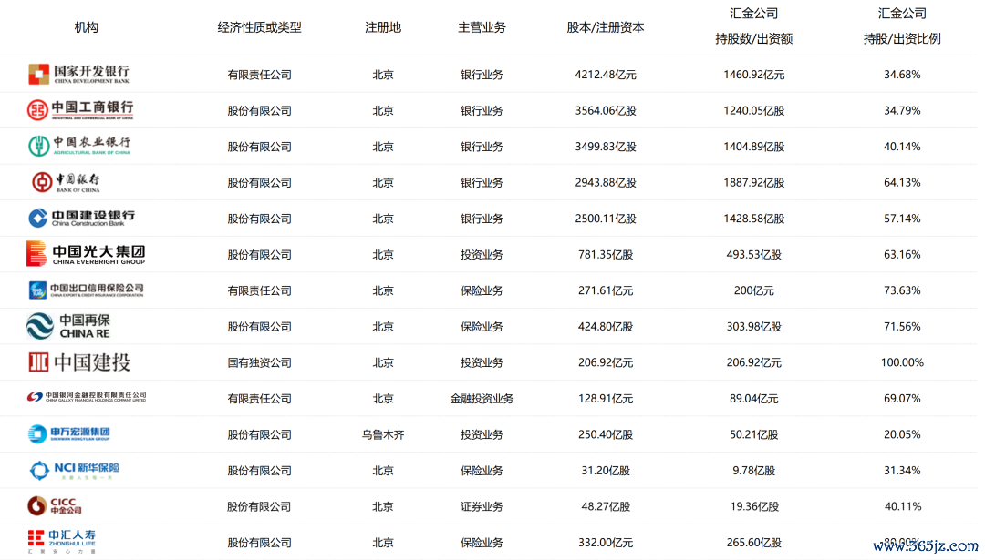Click the China Re logo
This screenshot has height=560, width=985.
click(68, 326)
